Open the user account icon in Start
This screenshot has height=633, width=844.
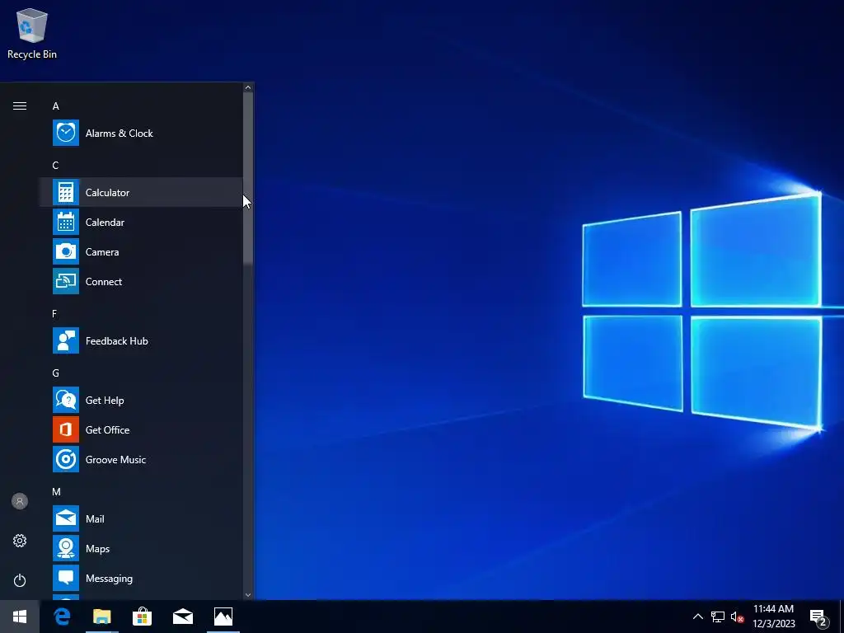20,501
